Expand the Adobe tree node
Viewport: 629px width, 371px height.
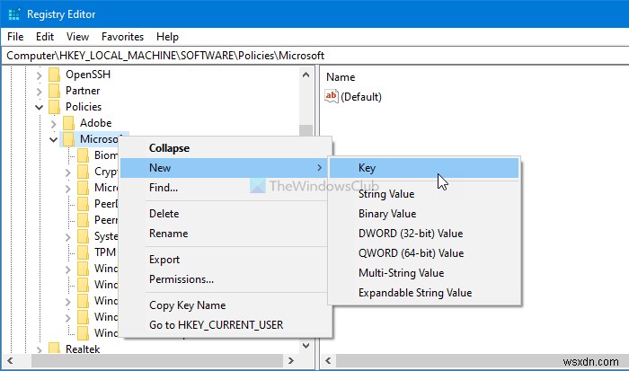click(53, 123)
